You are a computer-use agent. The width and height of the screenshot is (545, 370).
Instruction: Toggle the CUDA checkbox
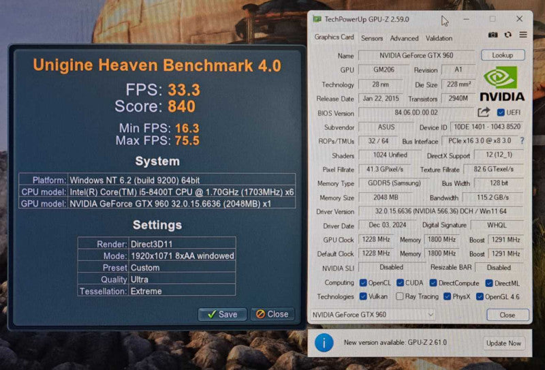(400, 283)
